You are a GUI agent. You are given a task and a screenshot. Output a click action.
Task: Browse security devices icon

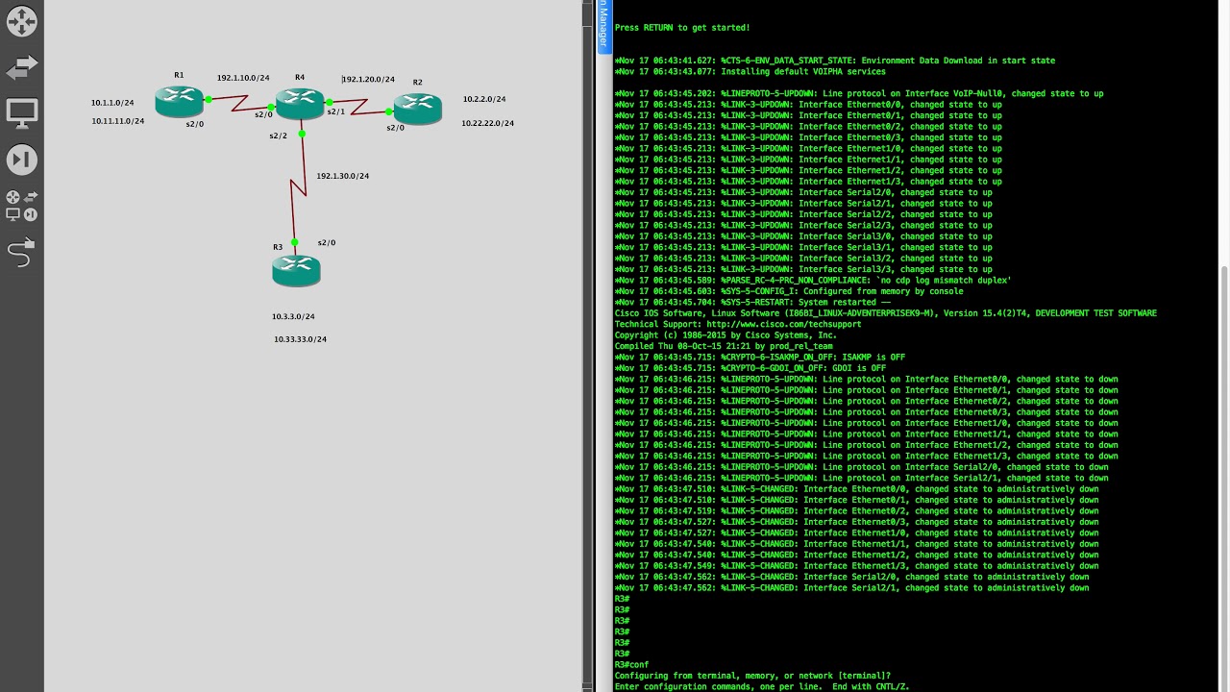pyautogui.click(x=21, y=160)
